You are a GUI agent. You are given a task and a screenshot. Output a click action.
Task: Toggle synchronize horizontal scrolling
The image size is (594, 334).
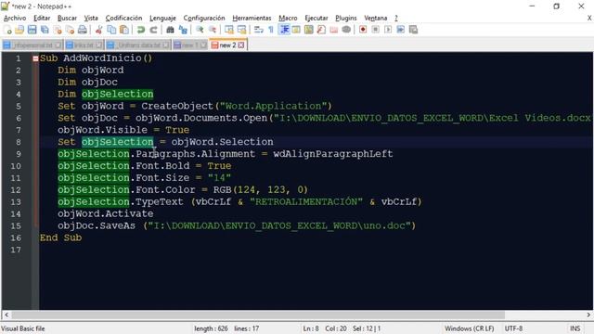click(x=241, y=30)
